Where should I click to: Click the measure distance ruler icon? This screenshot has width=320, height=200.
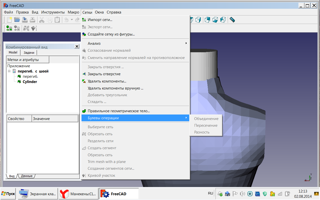[232, 20]
